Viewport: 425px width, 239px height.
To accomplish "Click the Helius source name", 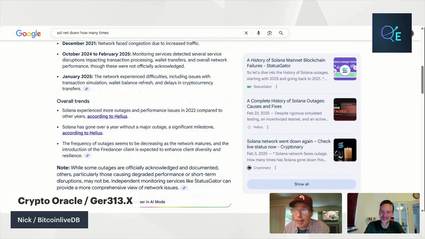I will tap(258, 127).
